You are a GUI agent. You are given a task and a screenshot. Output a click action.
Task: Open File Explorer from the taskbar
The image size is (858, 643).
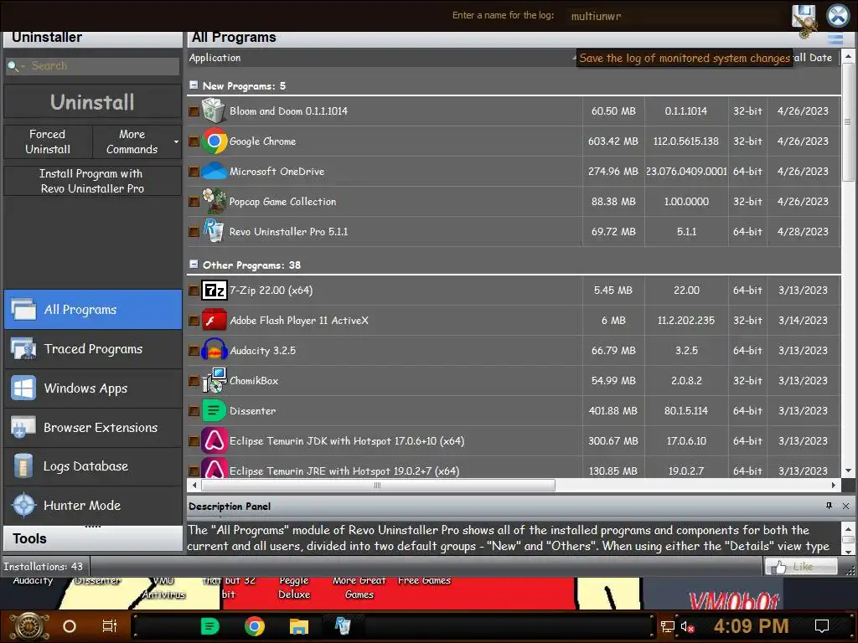299,626
